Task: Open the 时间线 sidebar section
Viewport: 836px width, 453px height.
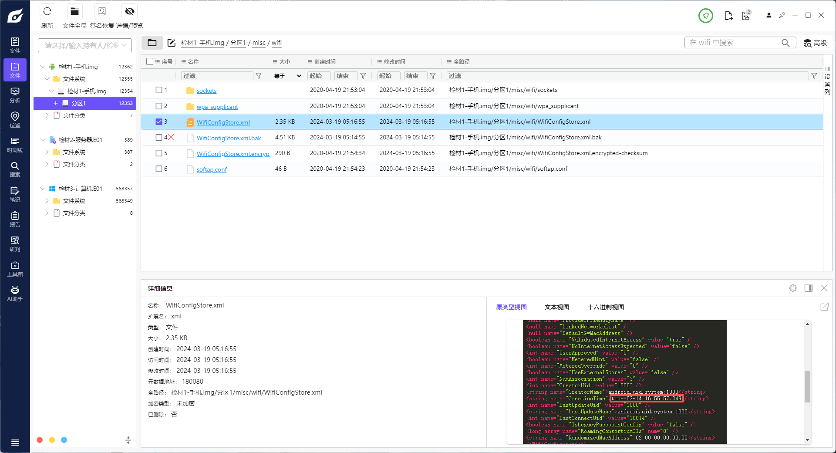Action: (15, 145)
